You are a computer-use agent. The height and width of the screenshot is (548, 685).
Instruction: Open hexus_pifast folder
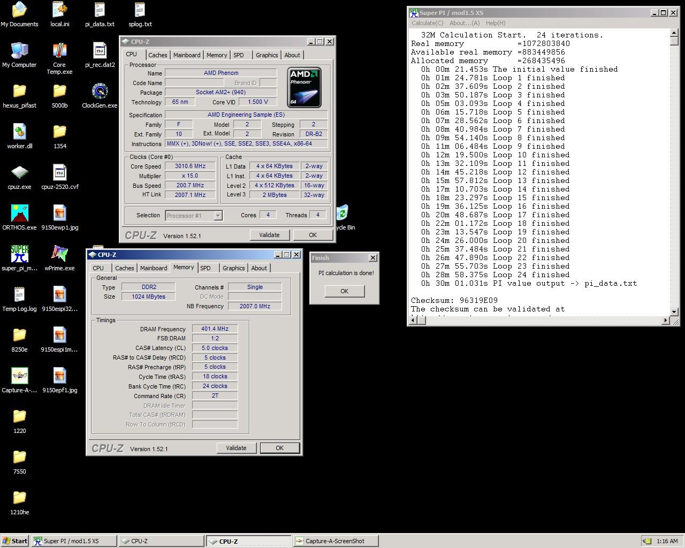19,96
